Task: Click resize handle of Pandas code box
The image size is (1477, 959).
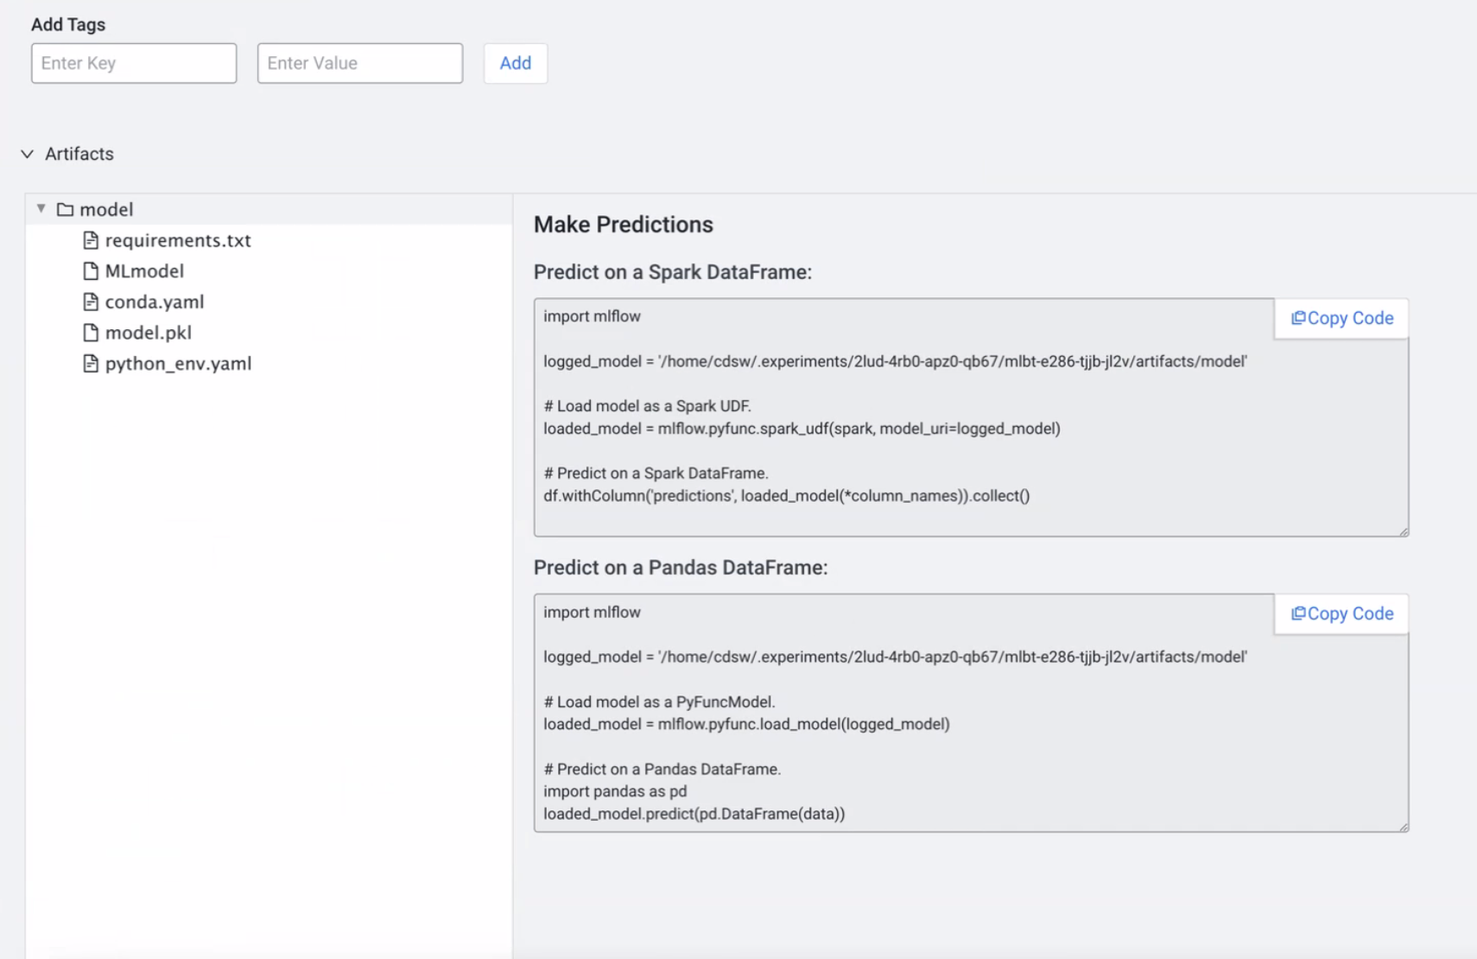Action: 1404,827
